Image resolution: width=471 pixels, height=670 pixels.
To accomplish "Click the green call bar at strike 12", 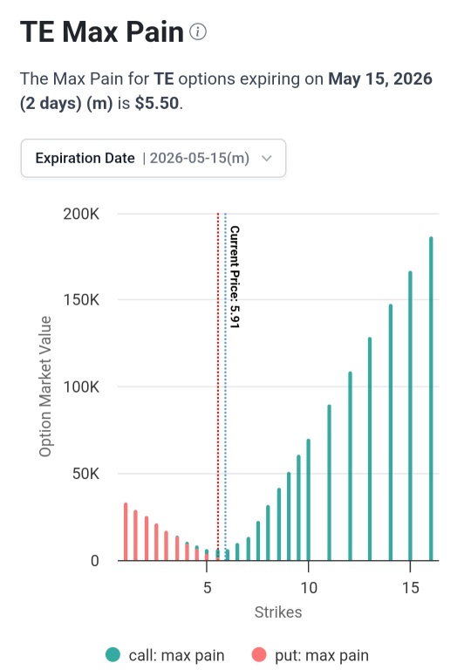I will (350, 466).
